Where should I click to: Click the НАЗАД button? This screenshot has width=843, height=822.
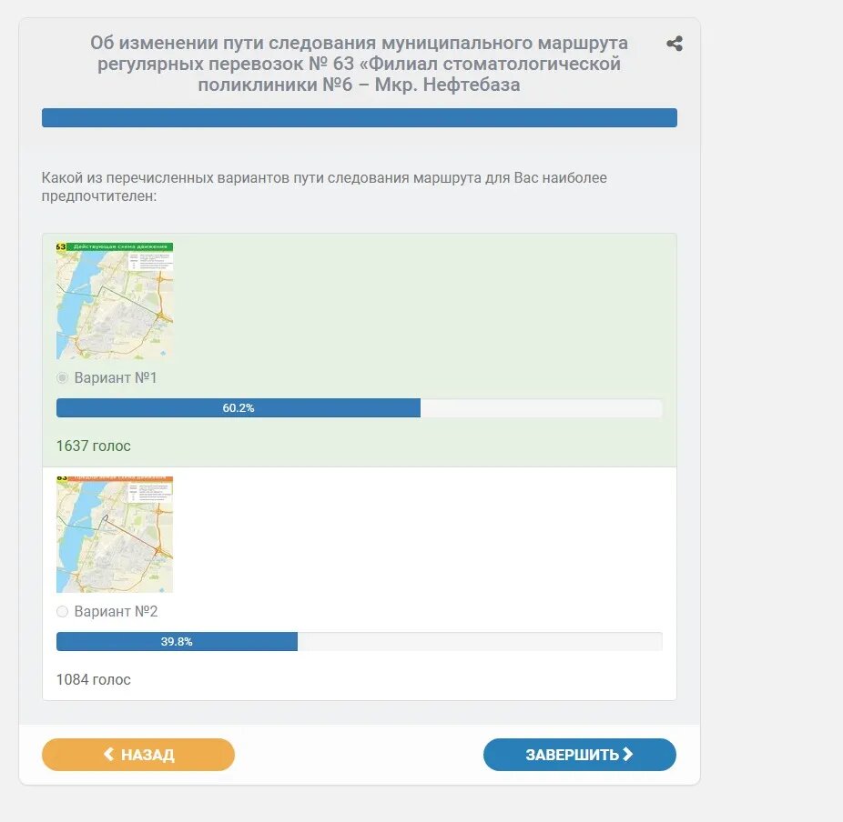tap(138, 755)
